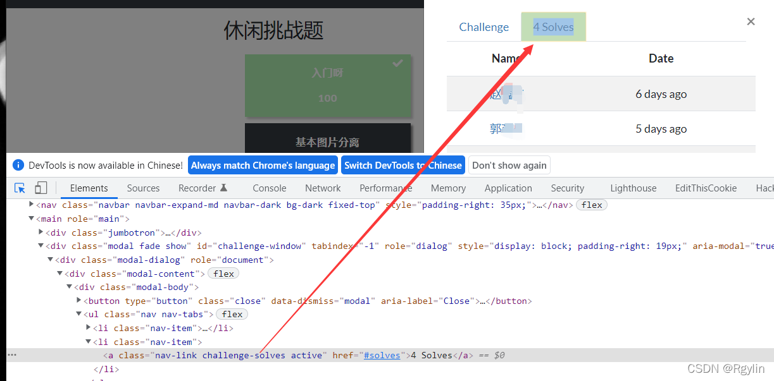Open the EditThisCookie tab
774x381 pixels.
(706, 188)
